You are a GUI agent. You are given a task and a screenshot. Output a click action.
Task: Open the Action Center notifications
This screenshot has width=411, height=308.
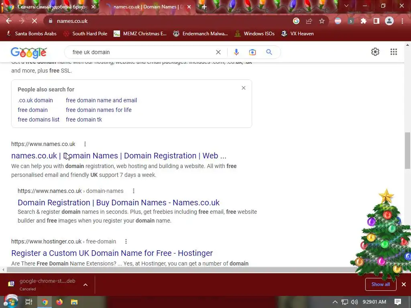tap(397, 302)
